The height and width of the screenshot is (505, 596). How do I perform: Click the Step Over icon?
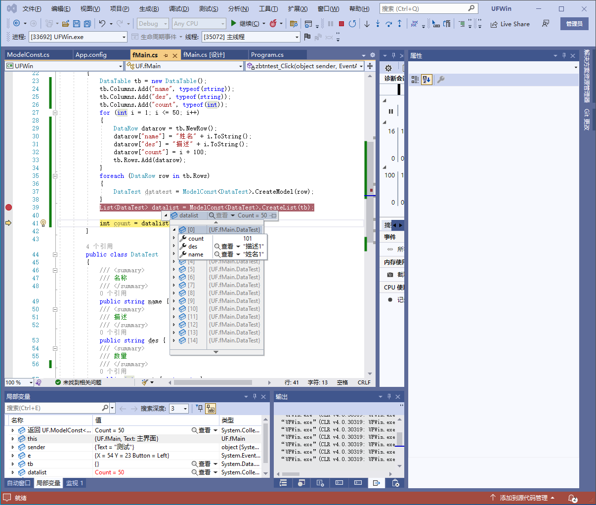pos(389,24)
